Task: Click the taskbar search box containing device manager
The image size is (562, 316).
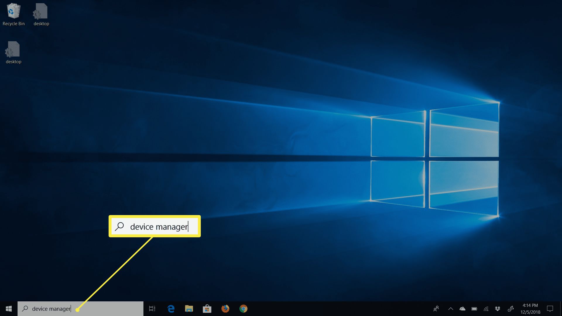Action: [x=80, y=309]
